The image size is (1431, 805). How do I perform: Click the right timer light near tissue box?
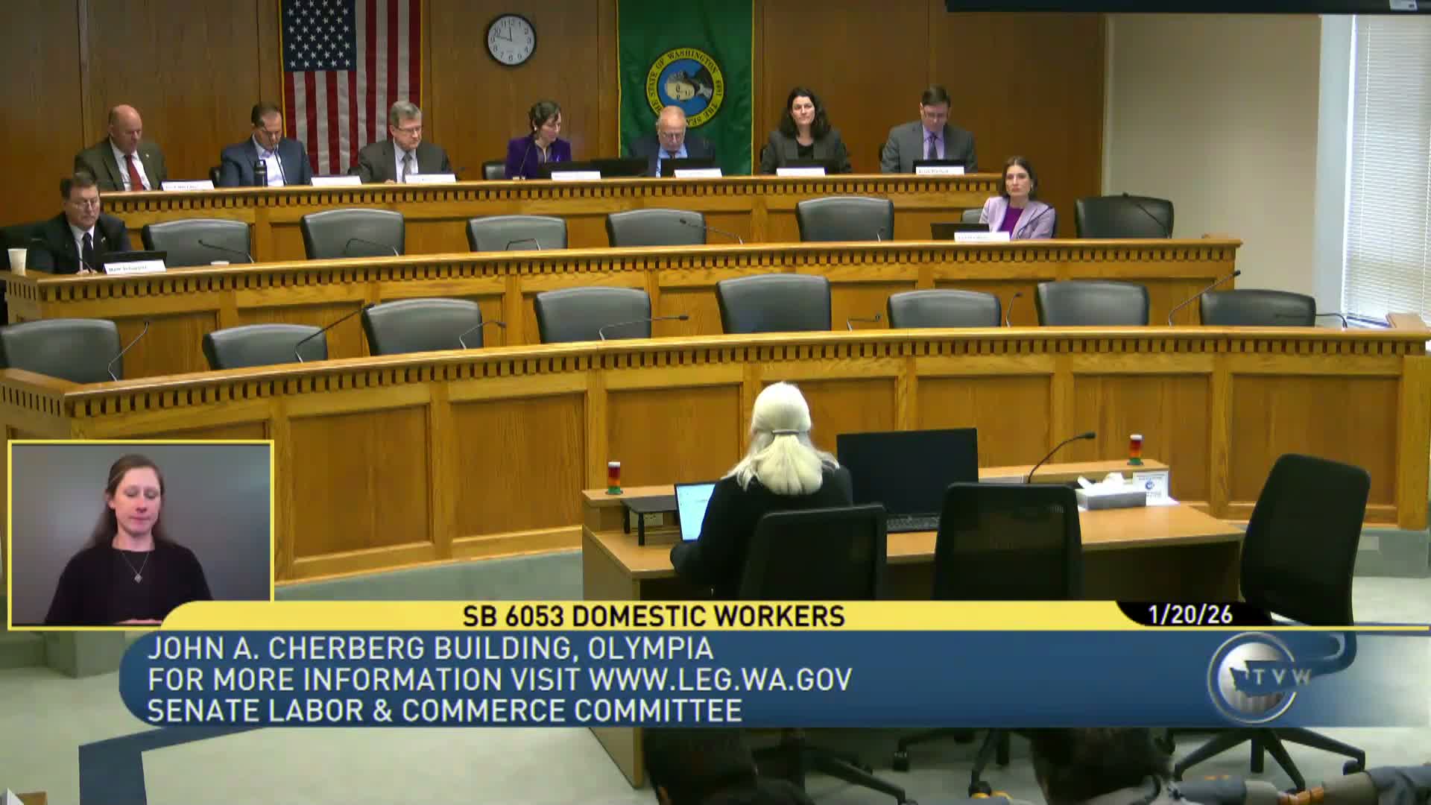(1135, 449)
